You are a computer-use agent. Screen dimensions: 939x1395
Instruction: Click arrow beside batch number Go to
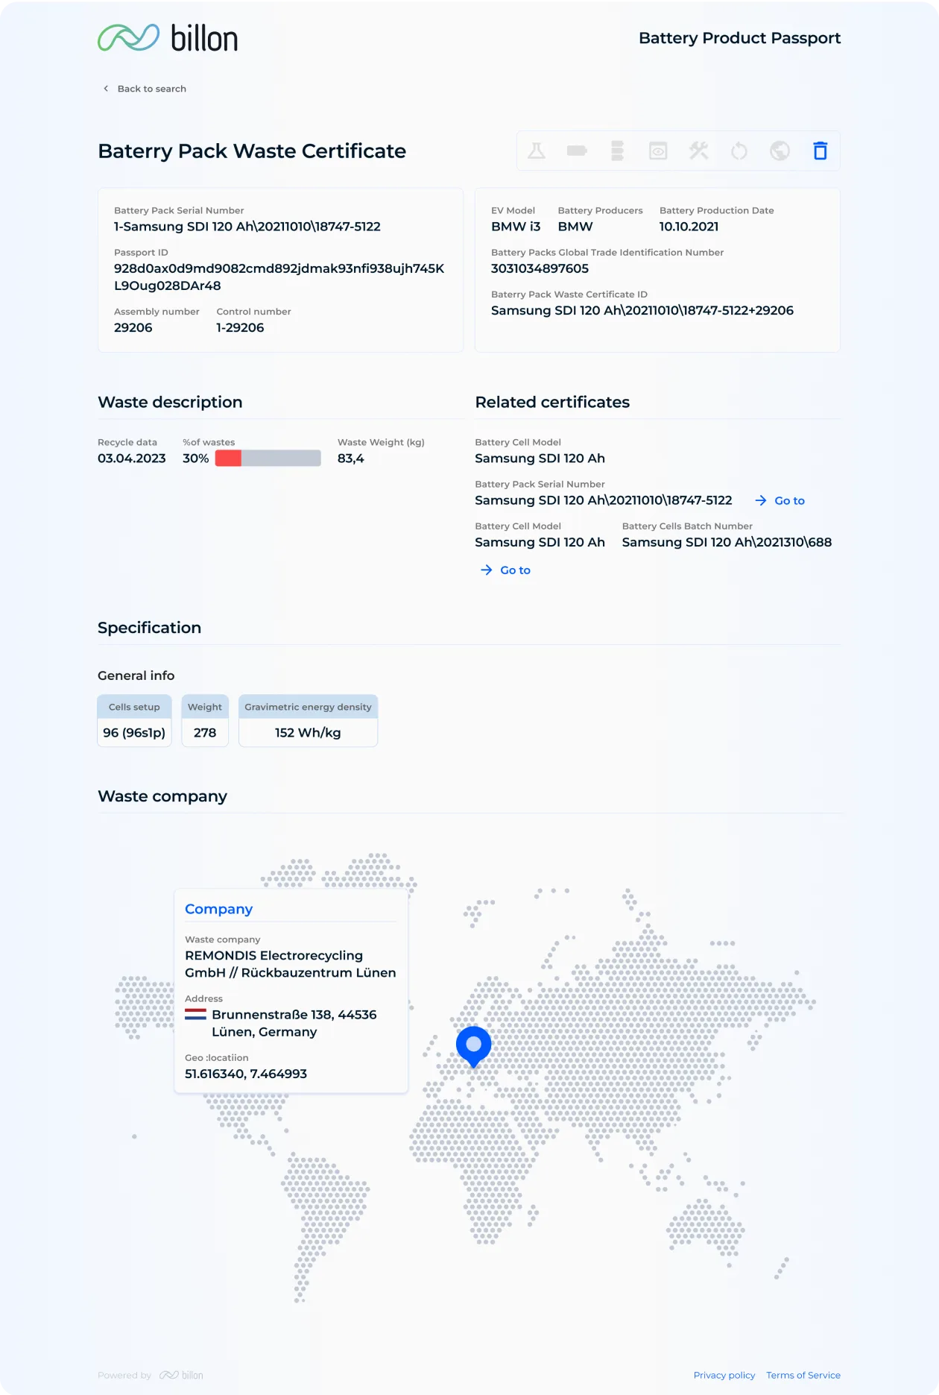click(487, 570)
